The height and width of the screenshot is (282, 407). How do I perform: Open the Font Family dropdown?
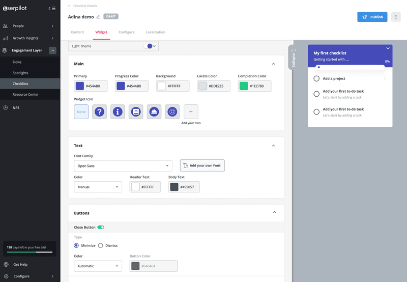[123, 166]
